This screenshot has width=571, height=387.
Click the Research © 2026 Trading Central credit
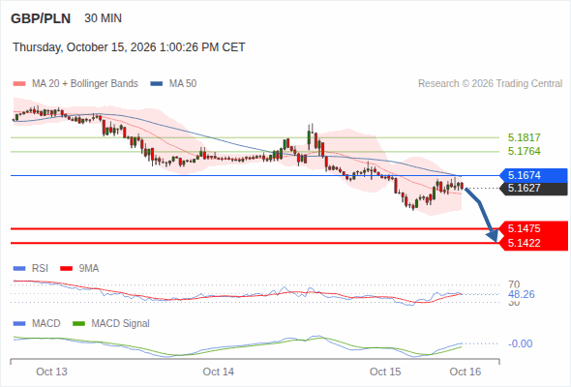(490, 84)
